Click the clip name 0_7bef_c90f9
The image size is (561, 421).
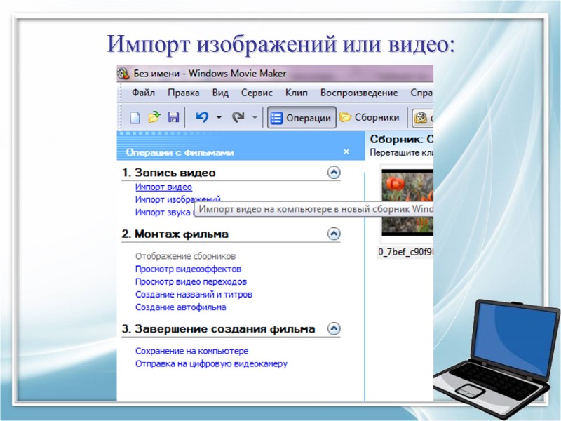[405, 252]
